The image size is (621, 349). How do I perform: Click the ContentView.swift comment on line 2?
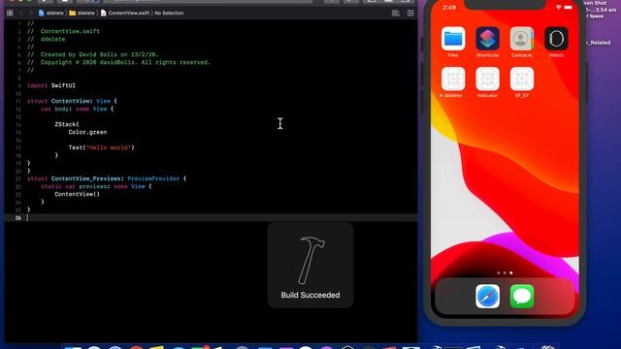coord(63,31)
